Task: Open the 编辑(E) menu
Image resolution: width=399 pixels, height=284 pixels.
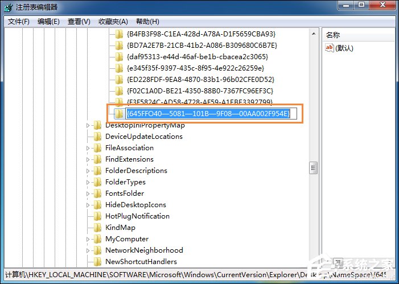Action: pyautogui.click(x=48, y=22)
